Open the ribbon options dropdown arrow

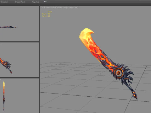(47, 2)
